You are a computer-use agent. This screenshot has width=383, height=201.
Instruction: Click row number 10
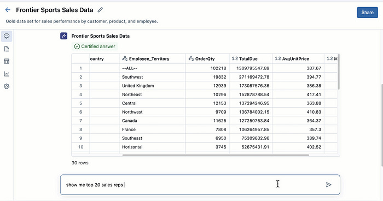pos(80,147)
